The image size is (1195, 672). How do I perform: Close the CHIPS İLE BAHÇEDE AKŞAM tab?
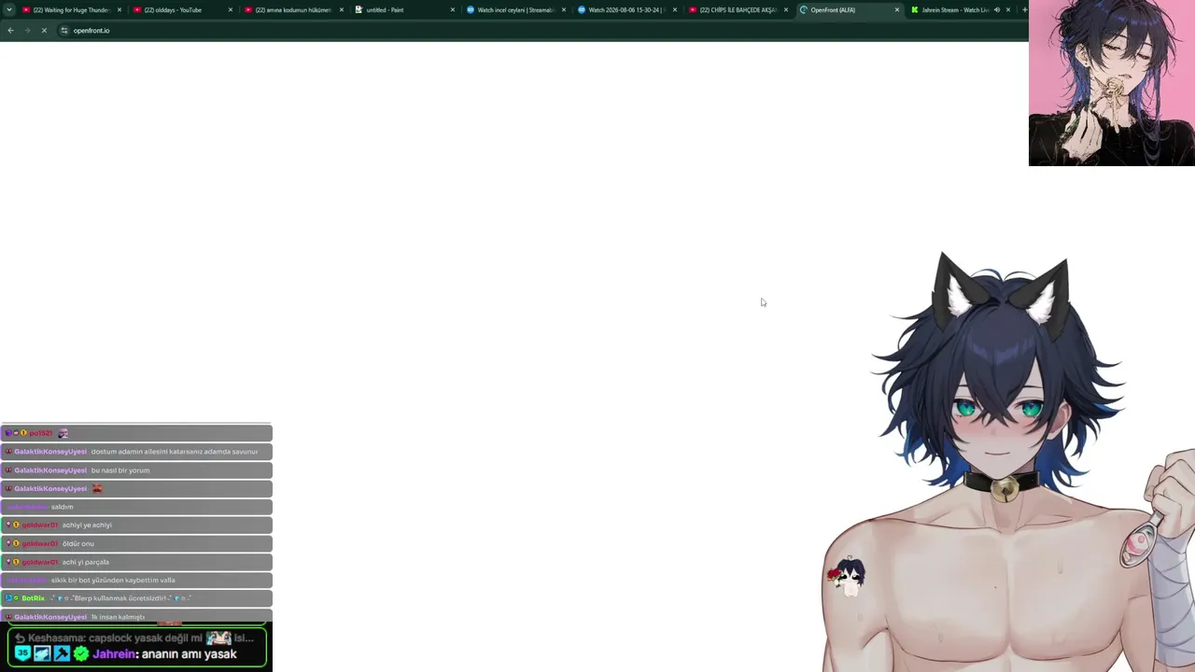click(x=786, y=10)
